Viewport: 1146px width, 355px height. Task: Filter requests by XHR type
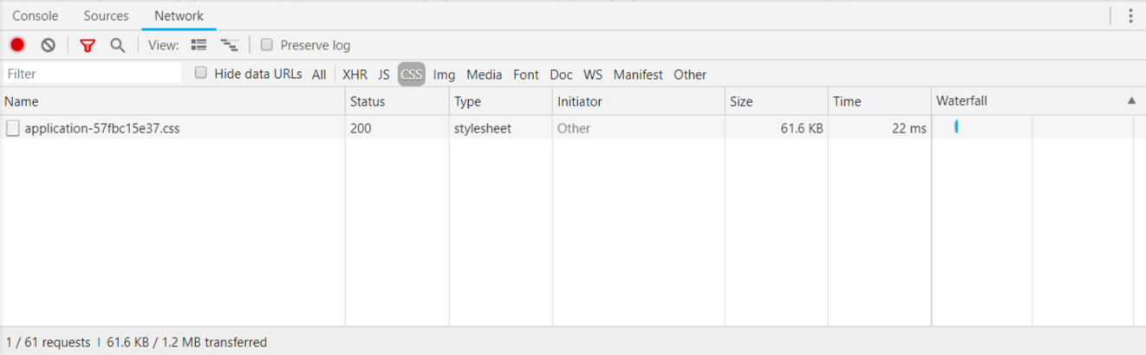click(355, 74)
